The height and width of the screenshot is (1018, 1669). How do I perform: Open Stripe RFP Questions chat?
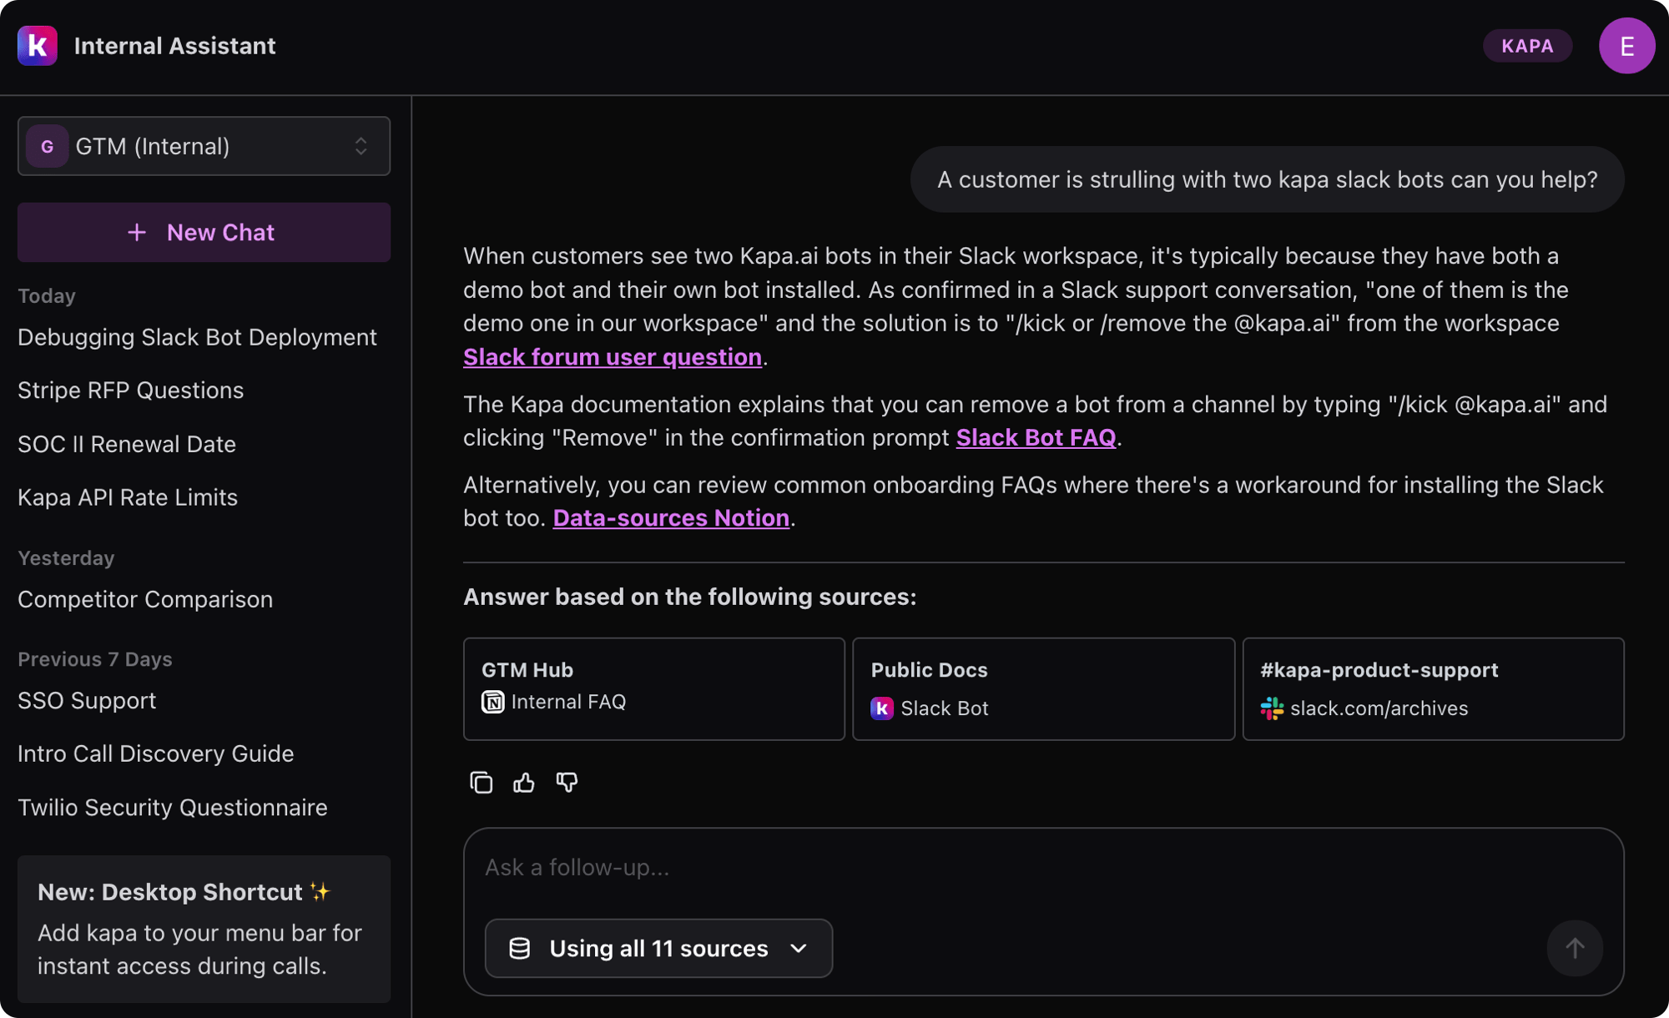[131, 391]
